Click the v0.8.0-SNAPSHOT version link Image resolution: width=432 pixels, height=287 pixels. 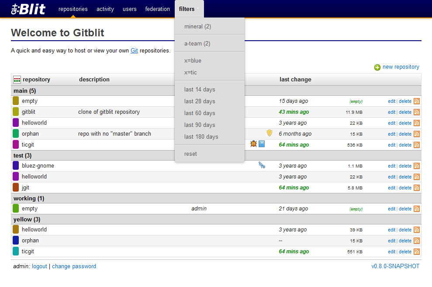[x=395, y=266]
